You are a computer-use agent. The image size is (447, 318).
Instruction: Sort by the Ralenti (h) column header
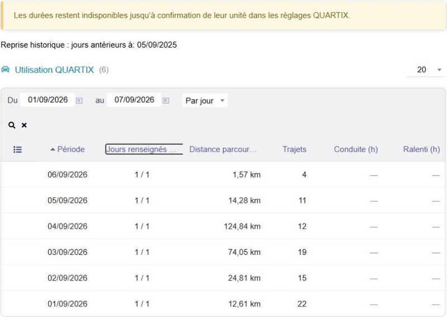point(421,149)
